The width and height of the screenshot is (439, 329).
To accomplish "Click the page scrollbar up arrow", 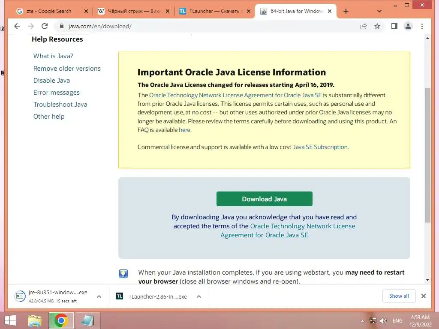I will (427, 38).
